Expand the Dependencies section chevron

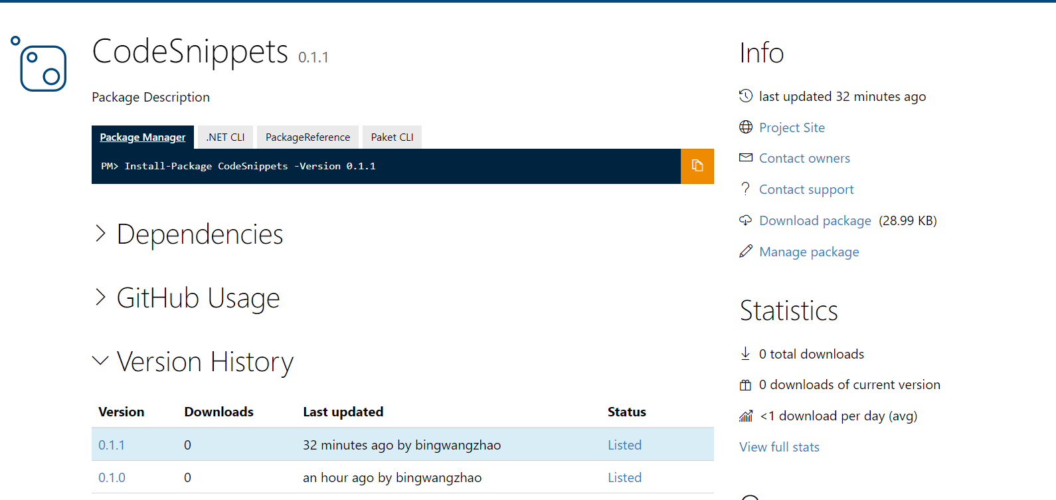(100, 233)
